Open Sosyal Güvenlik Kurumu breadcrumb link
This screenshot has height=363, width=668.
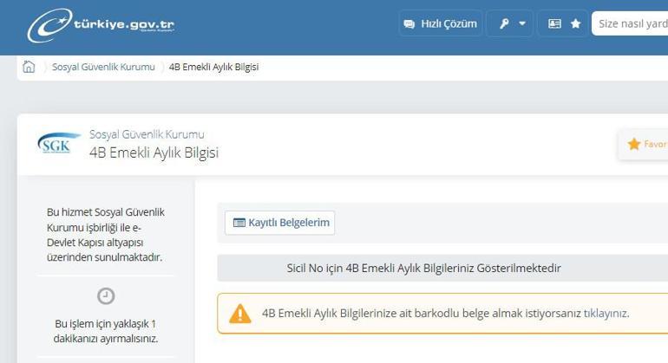point(103,67)
